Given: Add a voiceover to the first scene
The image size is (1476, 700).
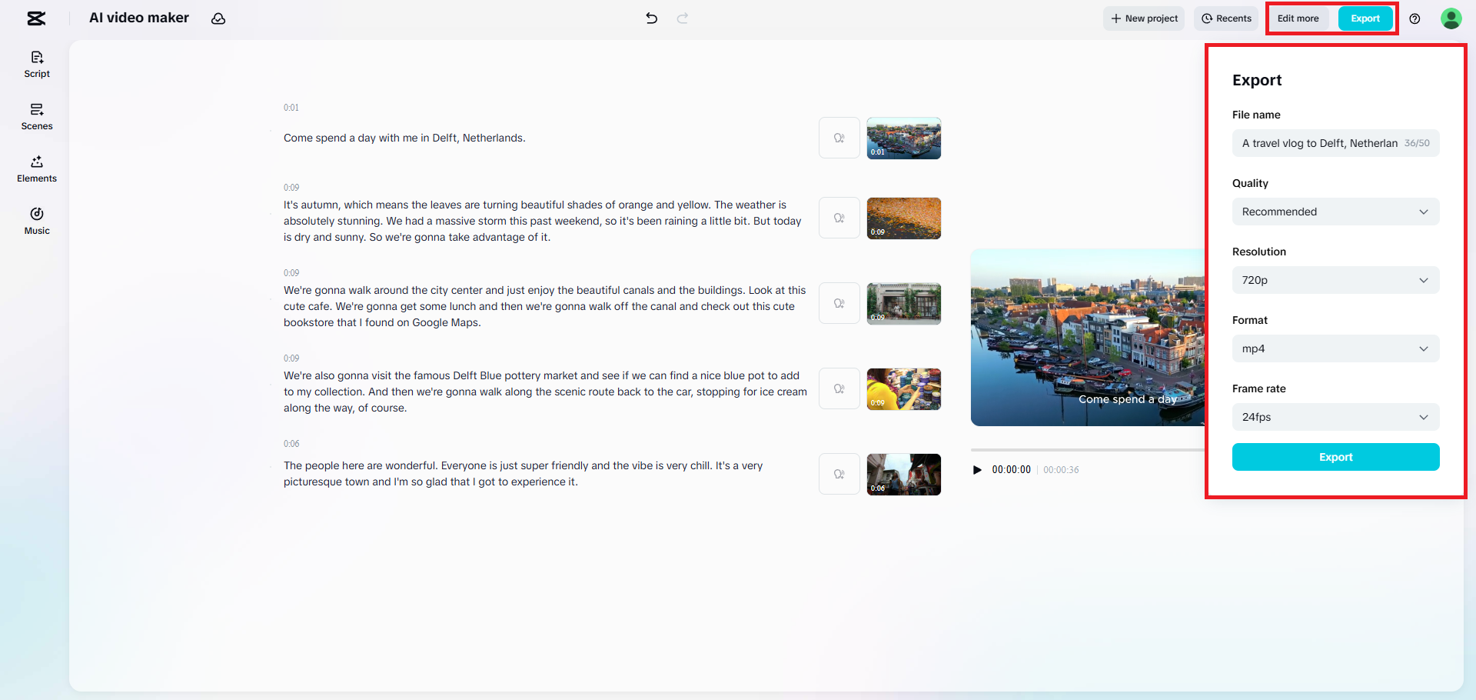Looking at the screenshot, I should [x=839, y=138].
